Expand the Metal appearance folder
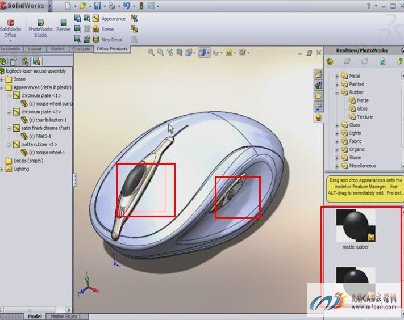This screenshot has width=404, height=320. pos(337,76)
